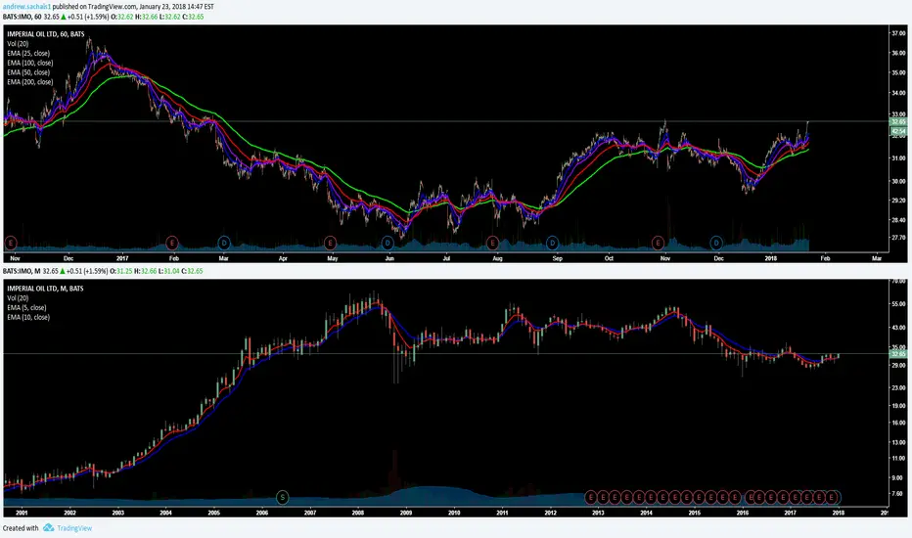Select EMA (100, close) indicator legend

click(30, 63)
